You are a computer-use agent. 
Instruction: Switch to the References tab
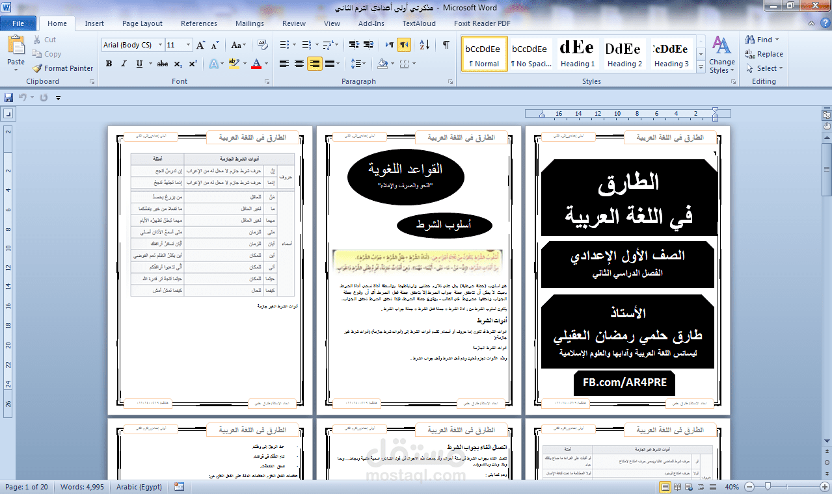point(199,23)
